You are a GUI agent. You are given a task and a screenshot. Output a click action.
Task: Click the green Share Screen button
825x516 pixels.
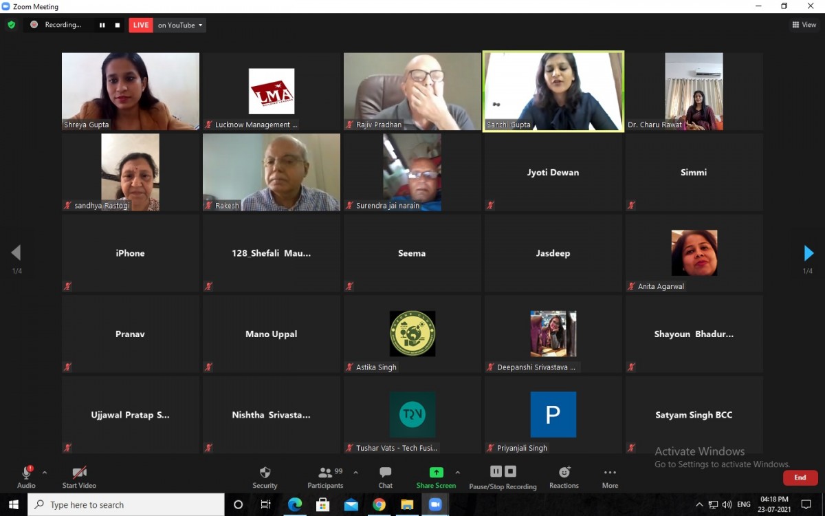436,477
